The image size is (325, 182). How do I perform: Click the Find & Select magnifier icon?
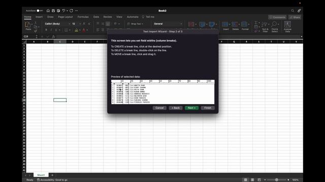(x=274, y=24)
